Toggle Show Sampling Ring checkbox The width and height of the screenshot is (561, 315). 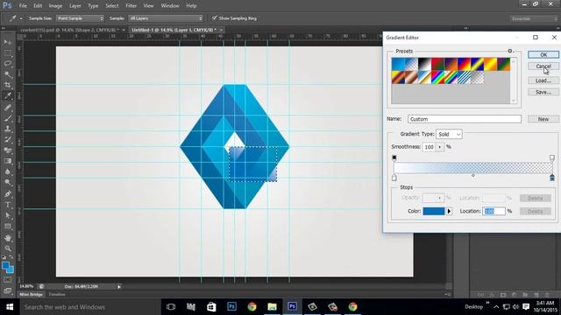[214, 17]
